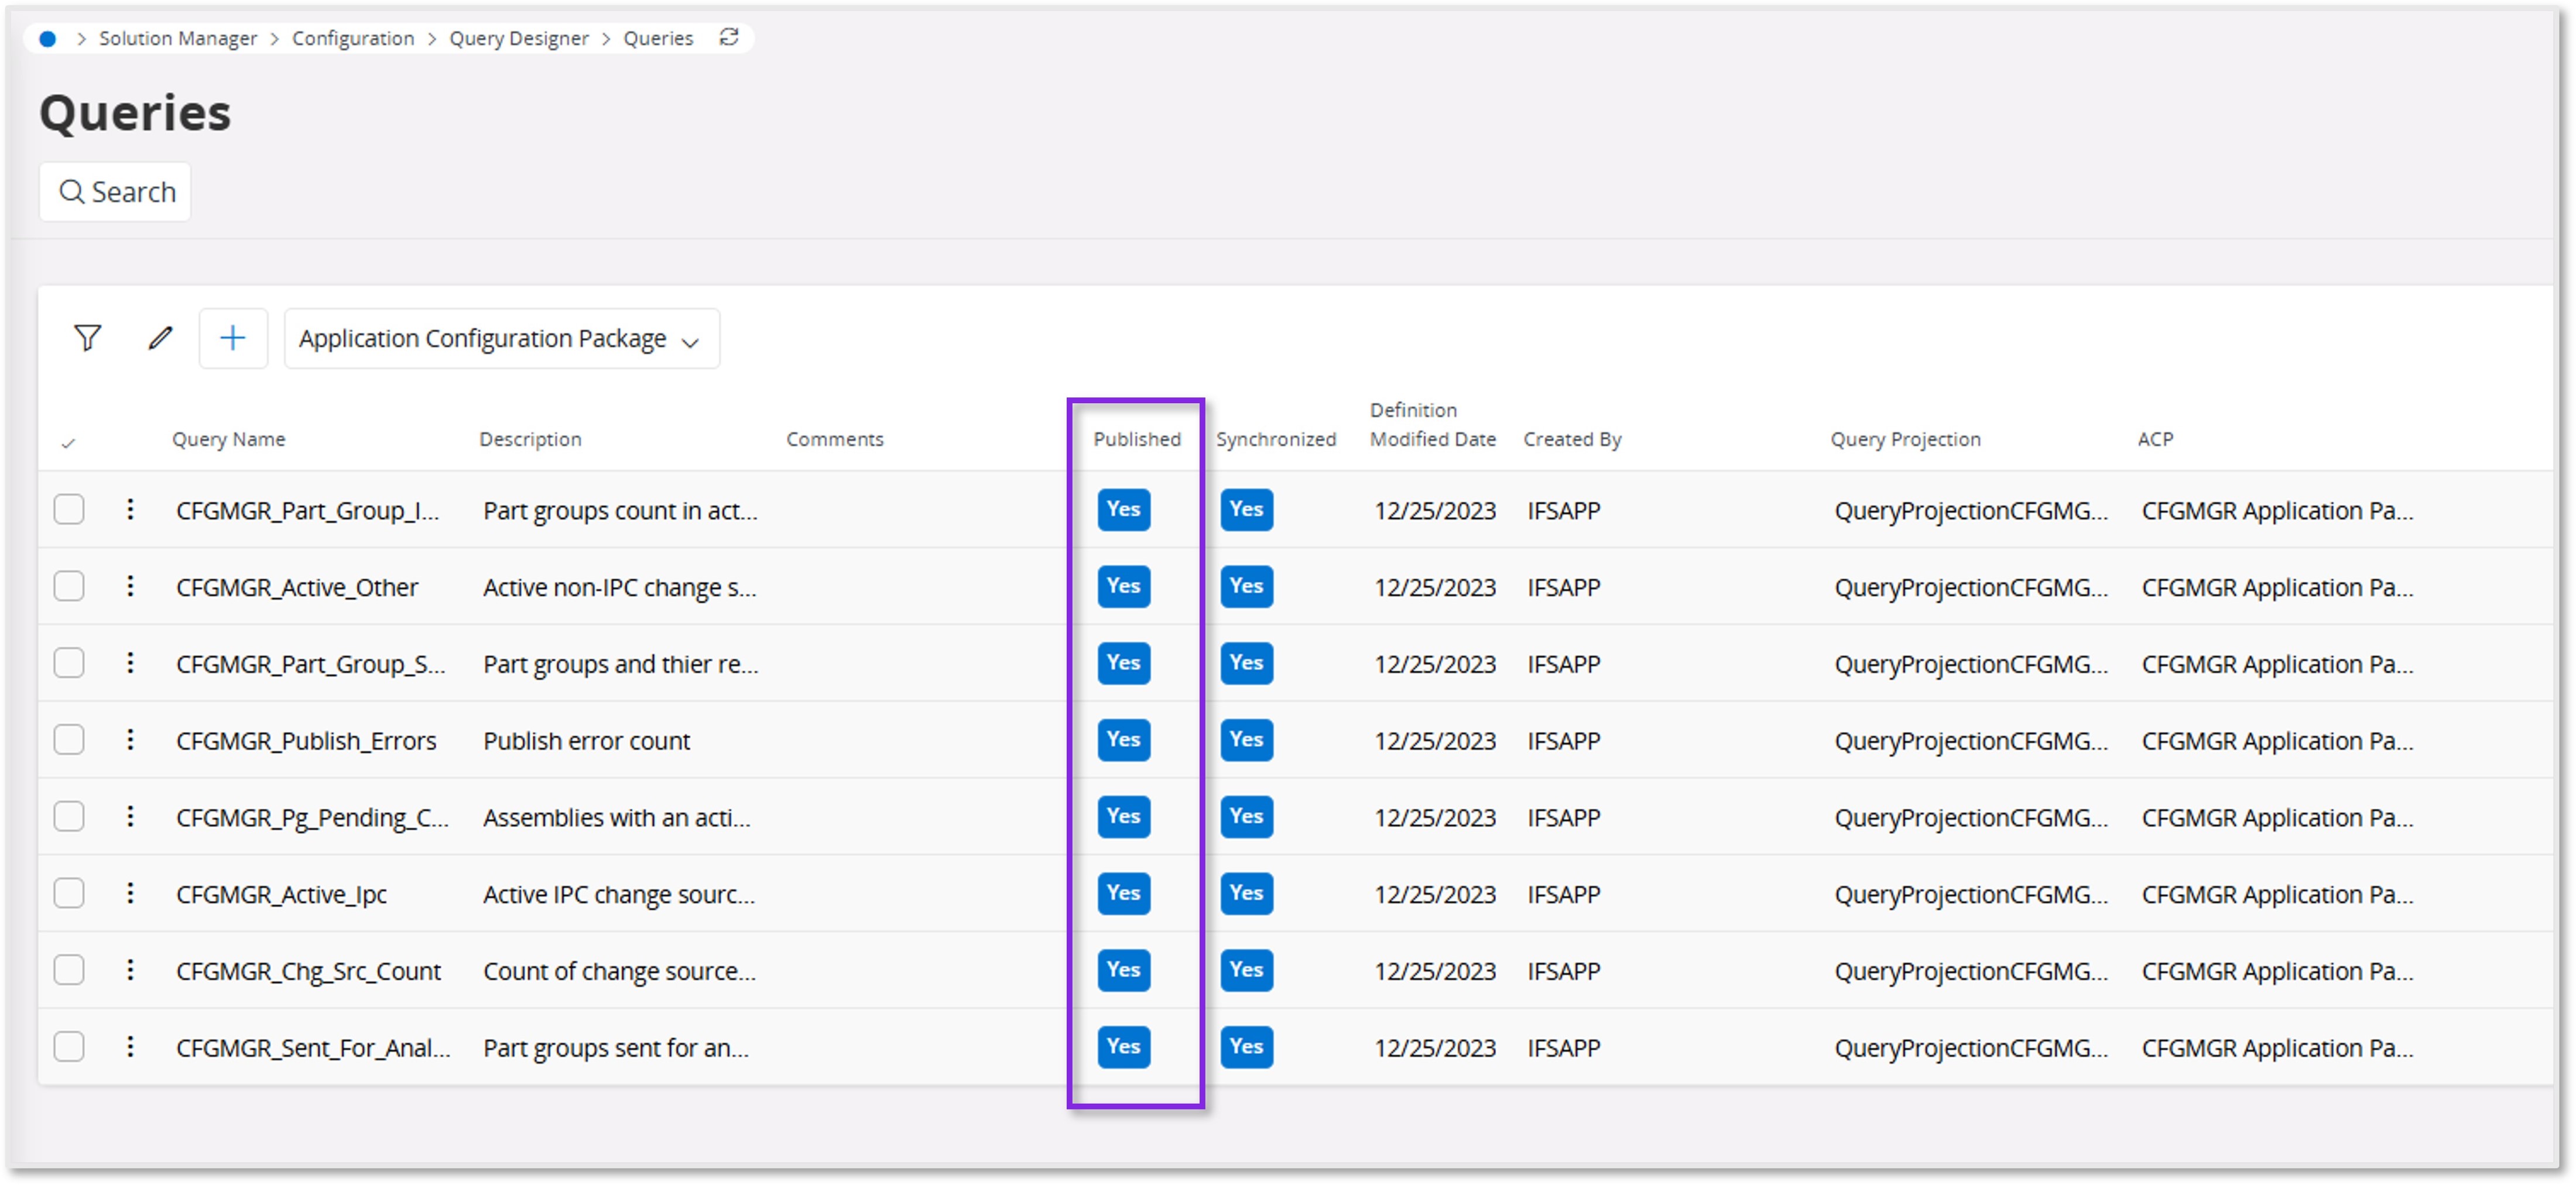Check the CFGMGR_Chg_Src_Count row checkbox
This screenshot has height=1185, width=2576.
69,970
